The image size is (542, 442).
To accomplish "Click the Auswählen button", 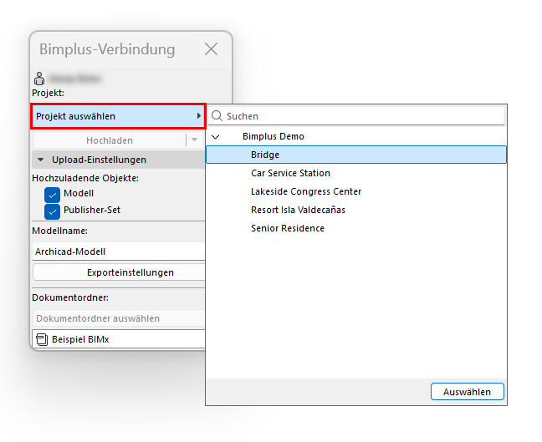I will [x=467, y=392].
